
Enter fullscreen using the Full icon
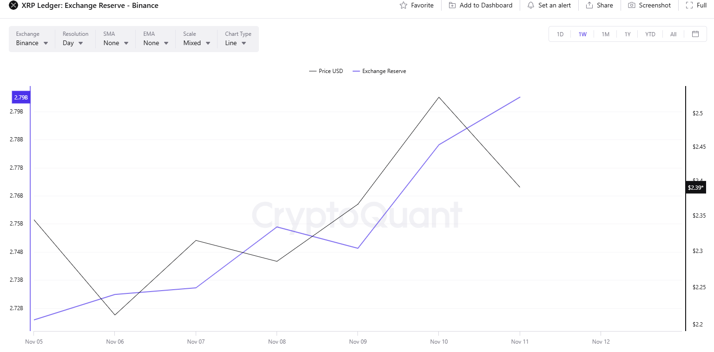click(689, 5)
